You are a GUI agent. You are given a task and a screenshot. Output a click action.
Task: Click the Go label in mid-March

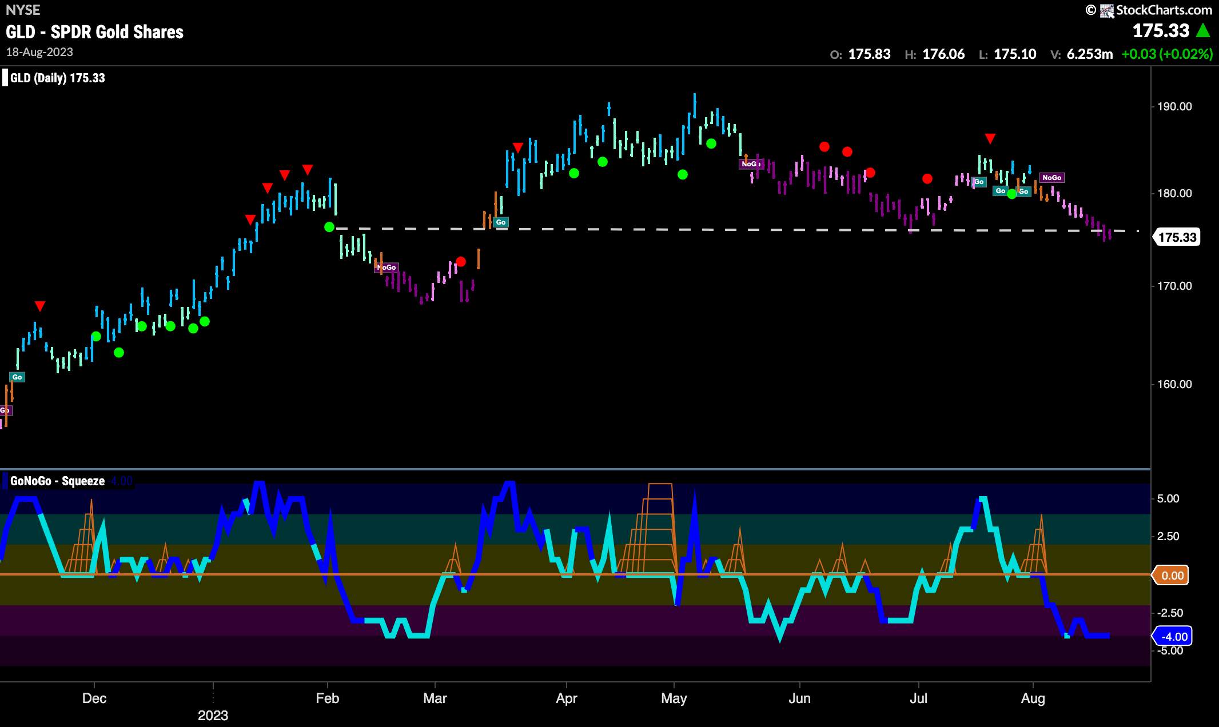(x=501, y=222)
